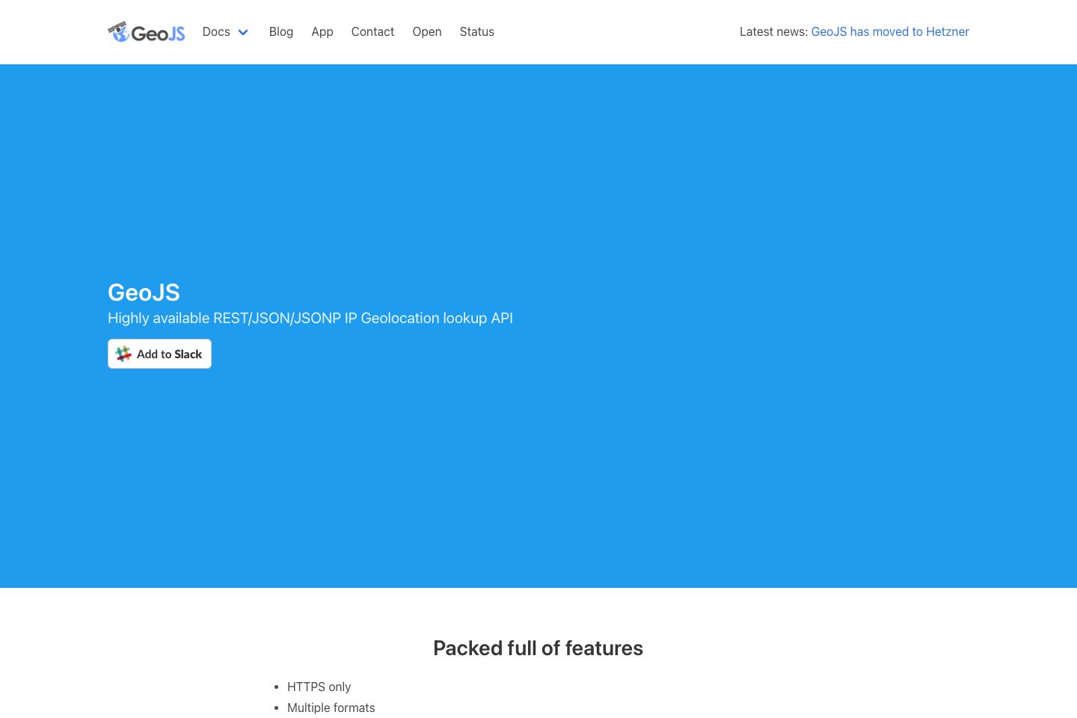Viewport: 1077px width, 718px height.
Task: Click the GeoJS page heading
Action: (x=144, y=292)
